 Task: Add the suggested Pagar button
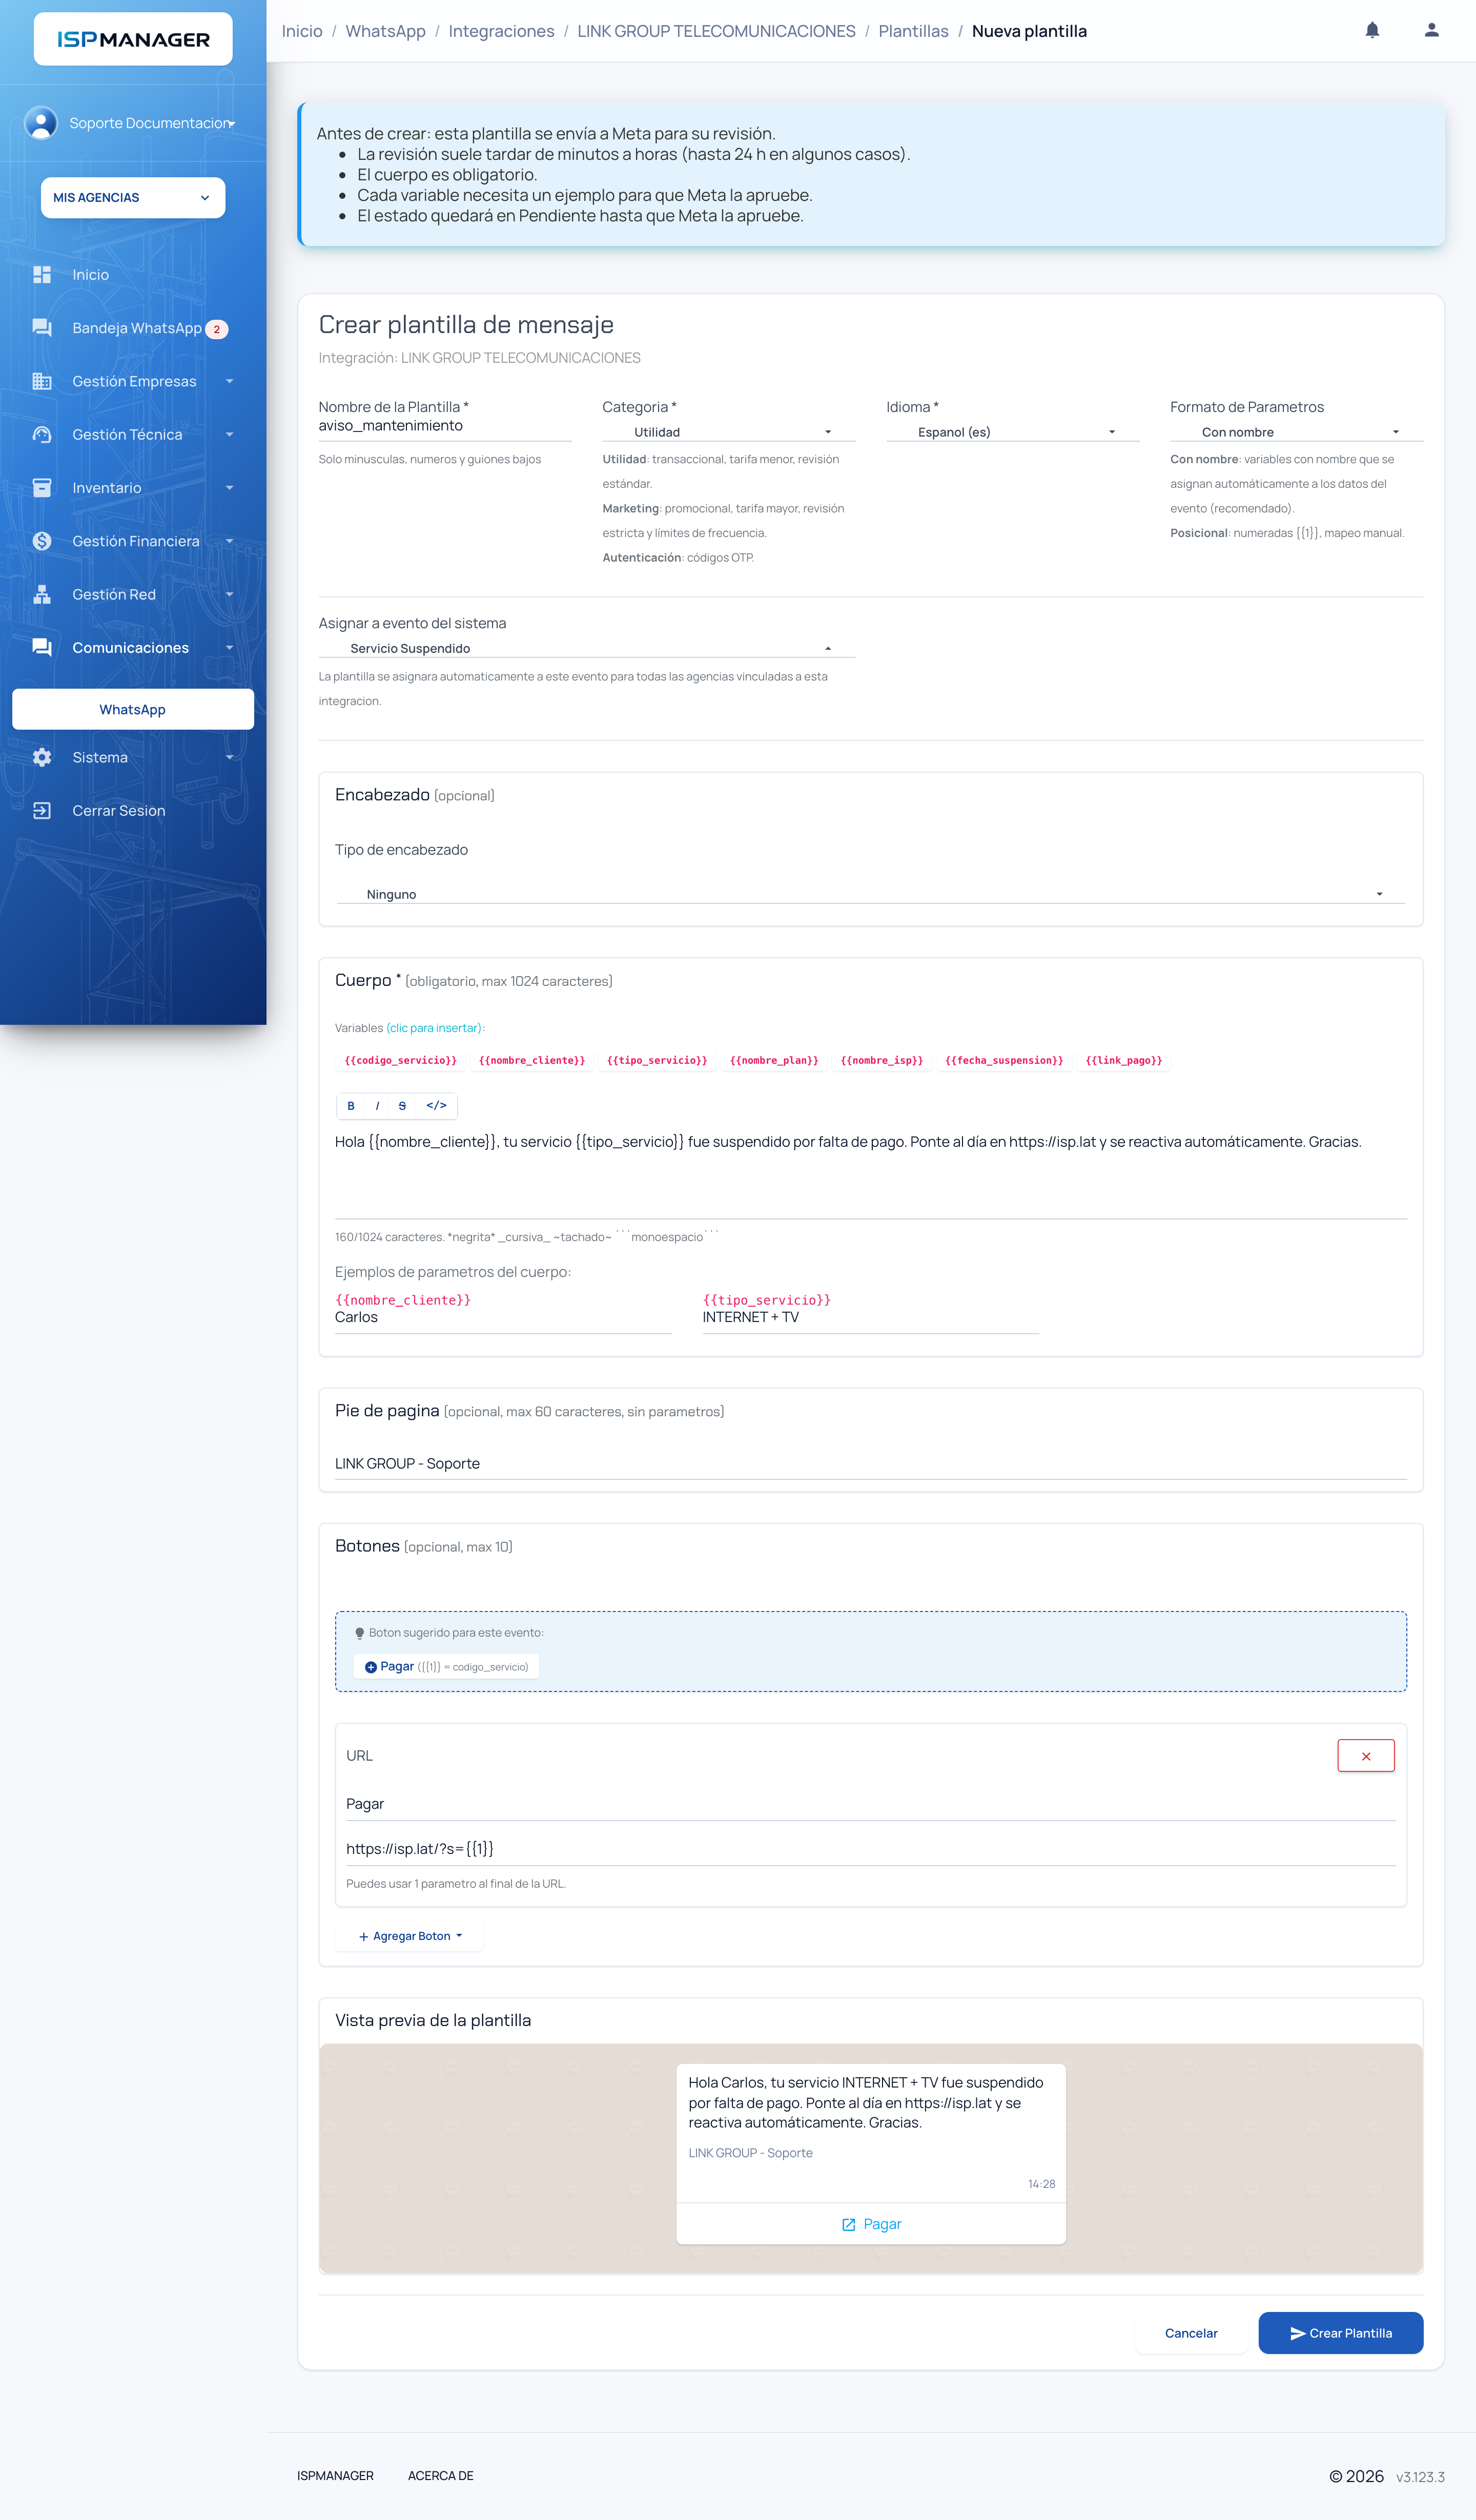pyautogui.click(x=446, y=1667)
